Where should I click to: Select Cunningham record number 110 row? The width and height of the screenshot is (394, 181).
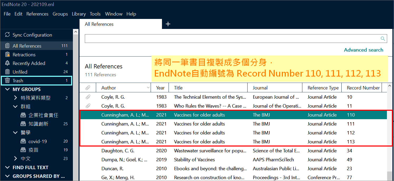[233, 115]
